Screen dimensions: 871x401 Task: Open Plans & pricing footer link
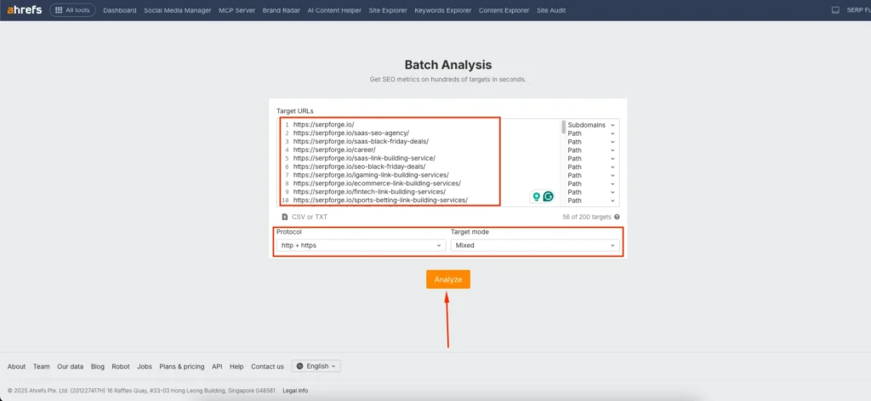pyautogui.click(x=182, y=367)
